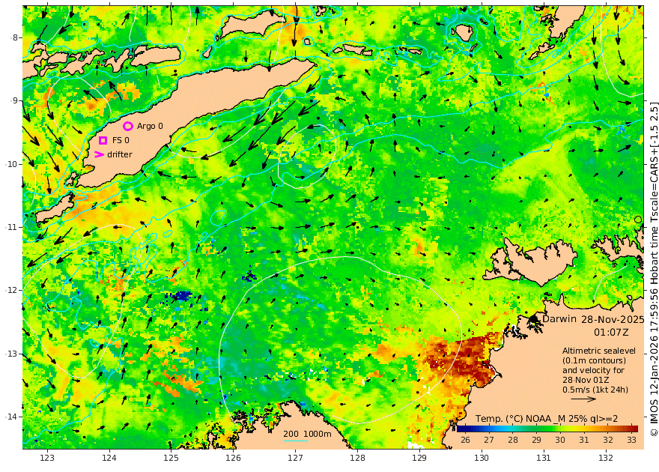This screenshot has height=472, width=659.
Task: Click longitude axis label 128
Action: click(x=357, y=458)
